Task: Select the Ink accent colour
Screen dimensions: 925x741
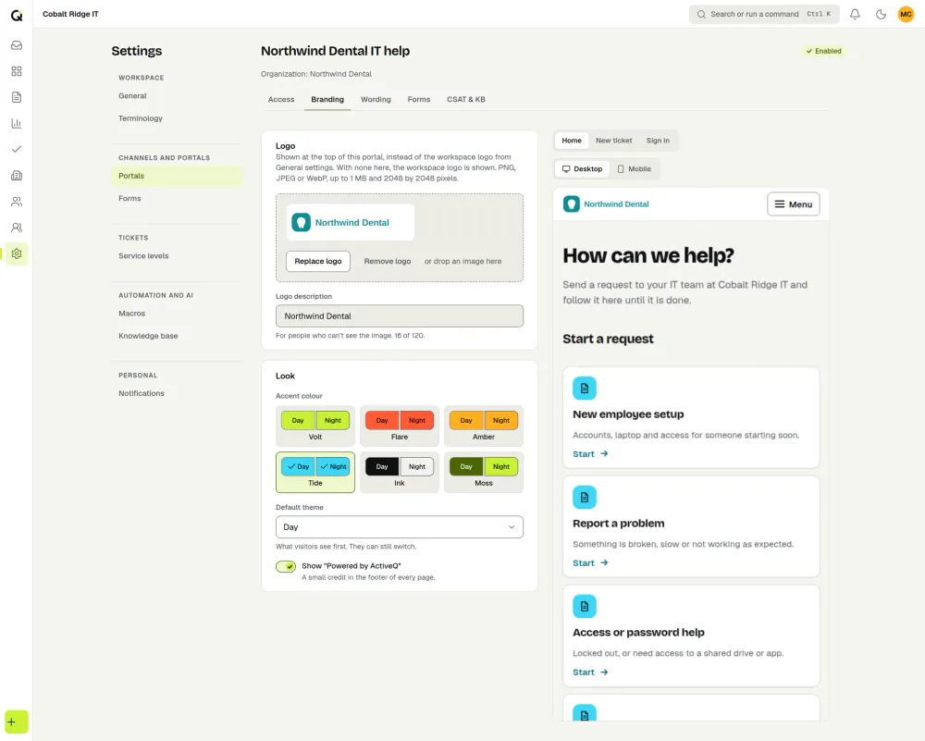Action: point(400,472)
